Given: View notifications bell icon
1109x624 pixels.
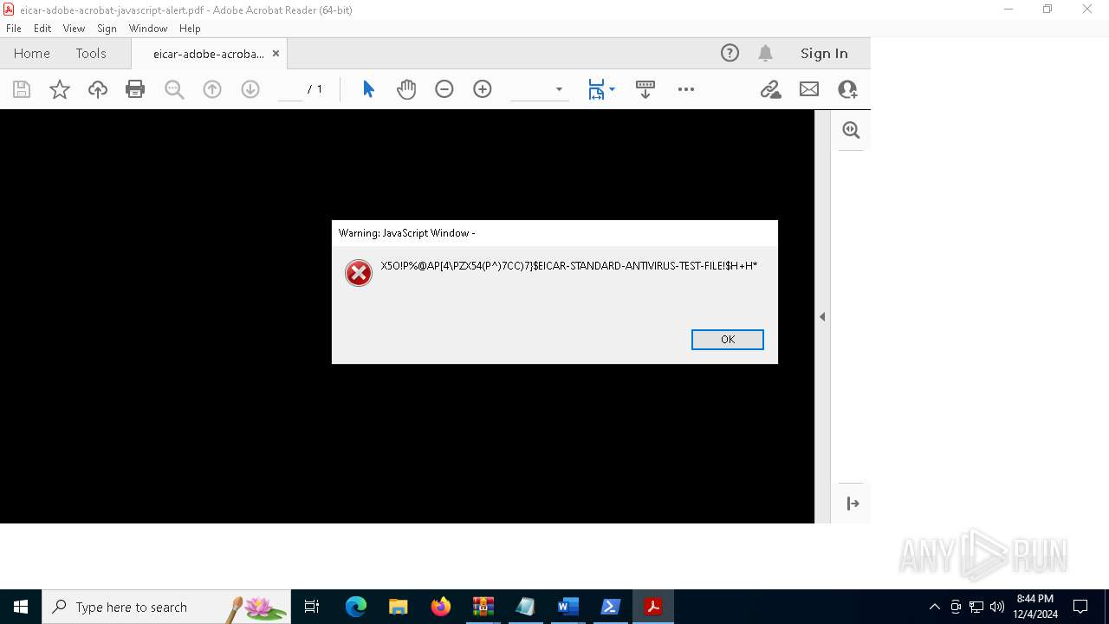Looking at the screenshot, I should tap(765, 53).
